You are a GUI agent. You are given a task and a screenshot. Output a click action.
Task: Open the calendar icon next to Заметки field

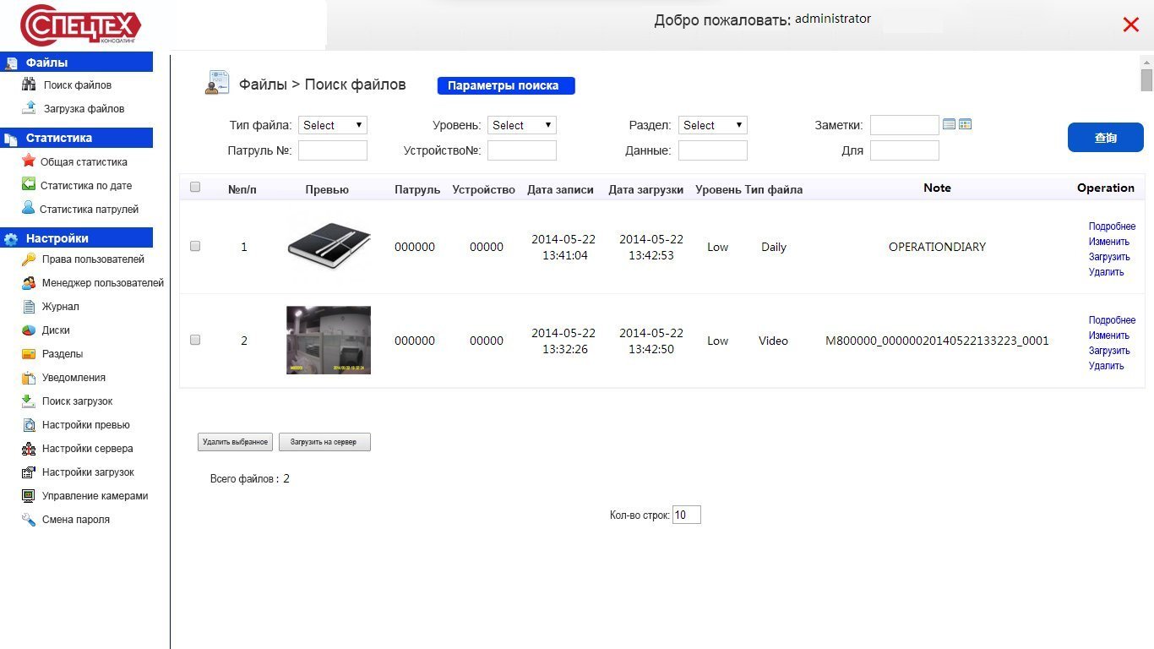949,125
